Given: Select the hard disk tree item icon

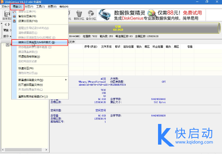Looking at the screenshot, I should click(x=8, y=45).
